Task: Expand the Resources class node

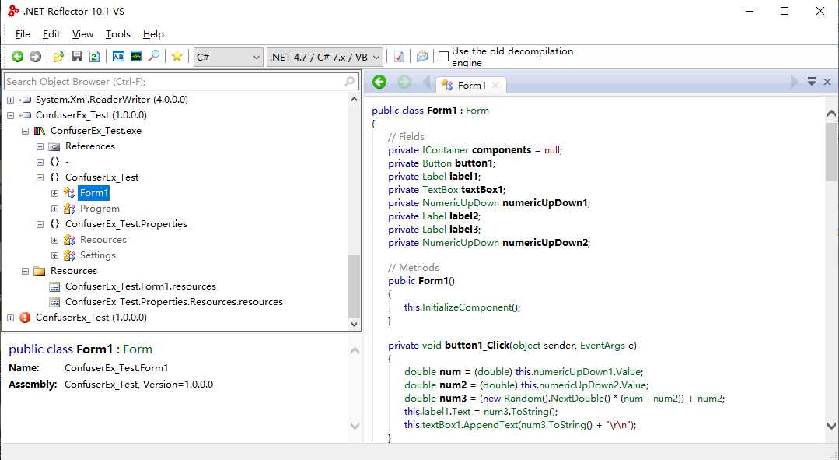Action: [x=54, y=240]
